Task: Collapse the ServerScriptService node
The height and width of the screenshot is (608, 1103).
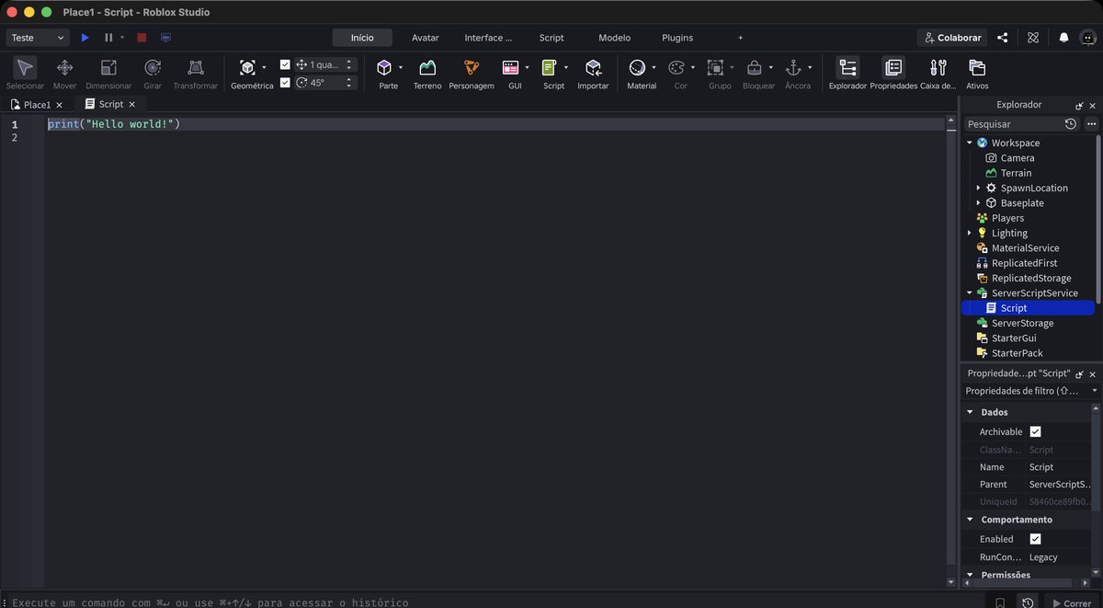Action: [970, 293]
